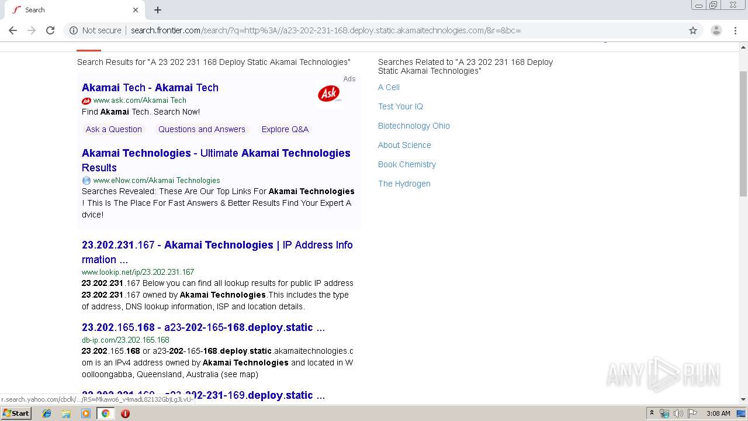This screenshot has height=421, width=748.
Task: Open Akamai Technologies Ultimate Results ad
Action: coord(216,160)
